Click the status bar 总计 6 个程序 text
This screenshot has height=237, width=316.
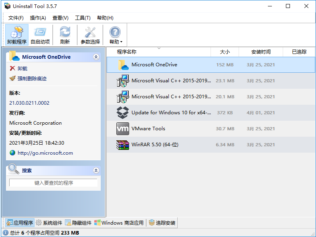pos(45,233)
